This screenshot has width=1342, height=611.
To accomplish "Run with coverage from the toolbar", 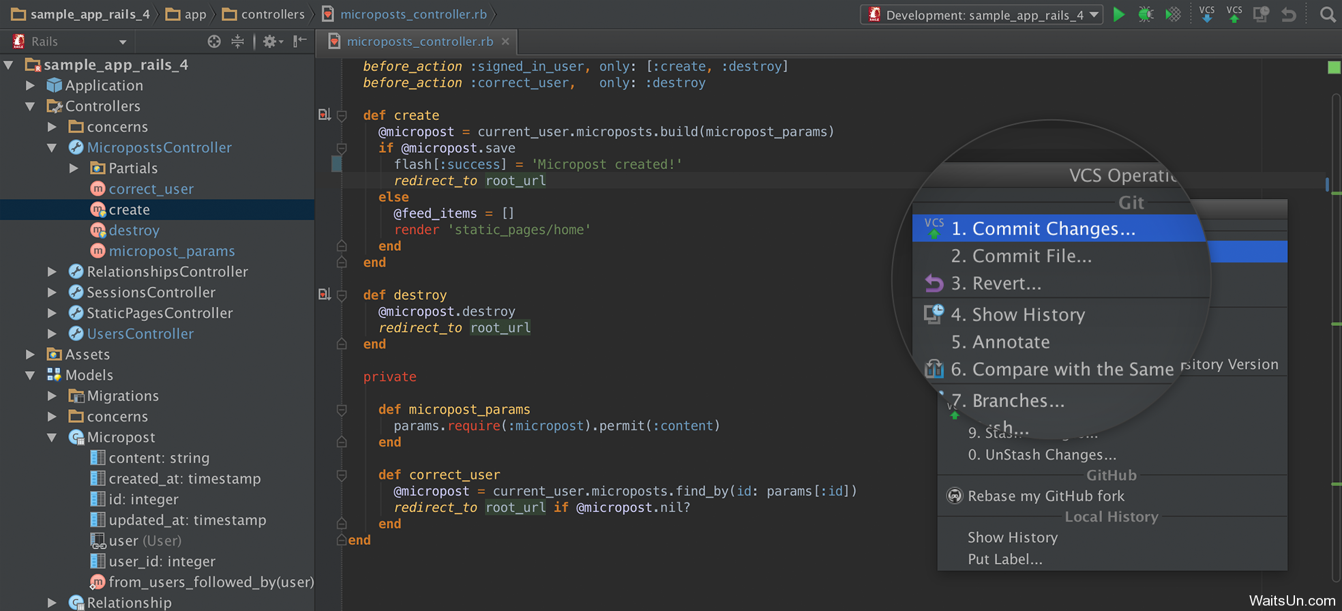I will pyautogui.click(x=1173, y=14).
